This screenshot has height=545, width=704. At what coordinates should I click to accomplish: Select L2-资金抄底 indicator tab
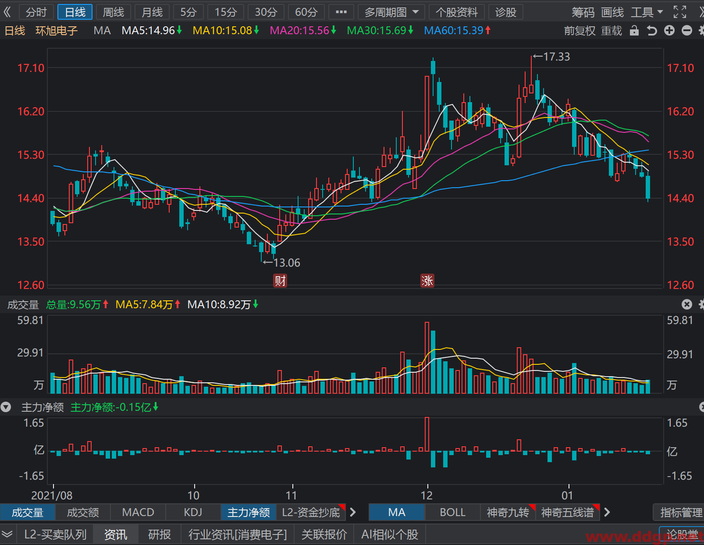click(x=311, y=512)
